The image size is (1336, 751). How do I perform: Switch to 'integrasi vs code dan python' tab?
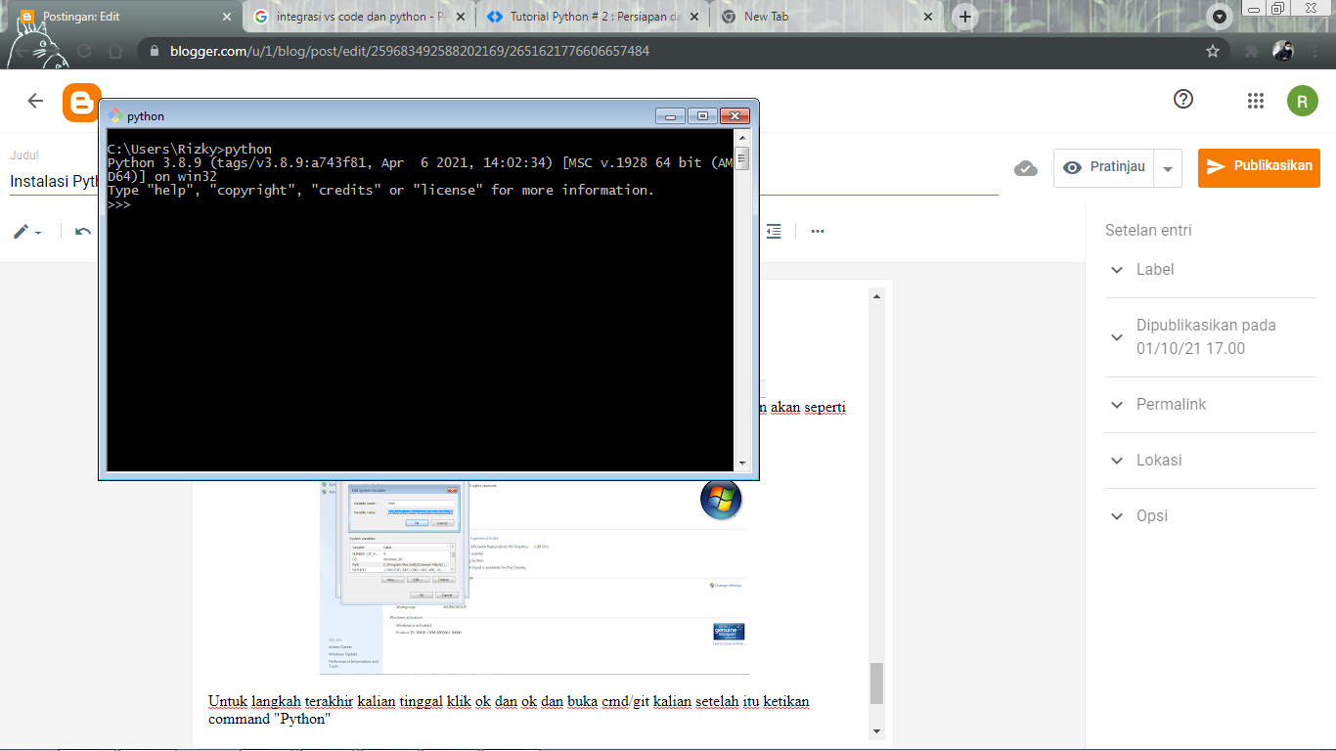click(358, 17)
